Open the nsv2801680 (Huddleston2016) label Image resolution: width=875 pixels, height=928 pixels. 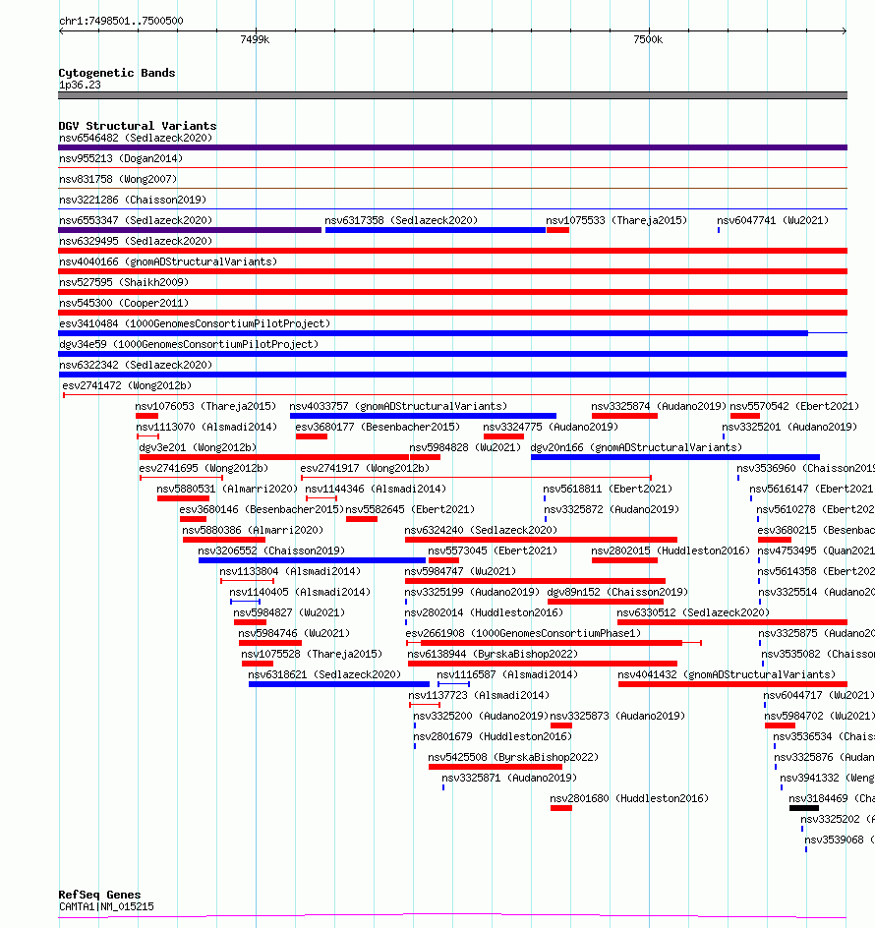click(x=629, y=799)
